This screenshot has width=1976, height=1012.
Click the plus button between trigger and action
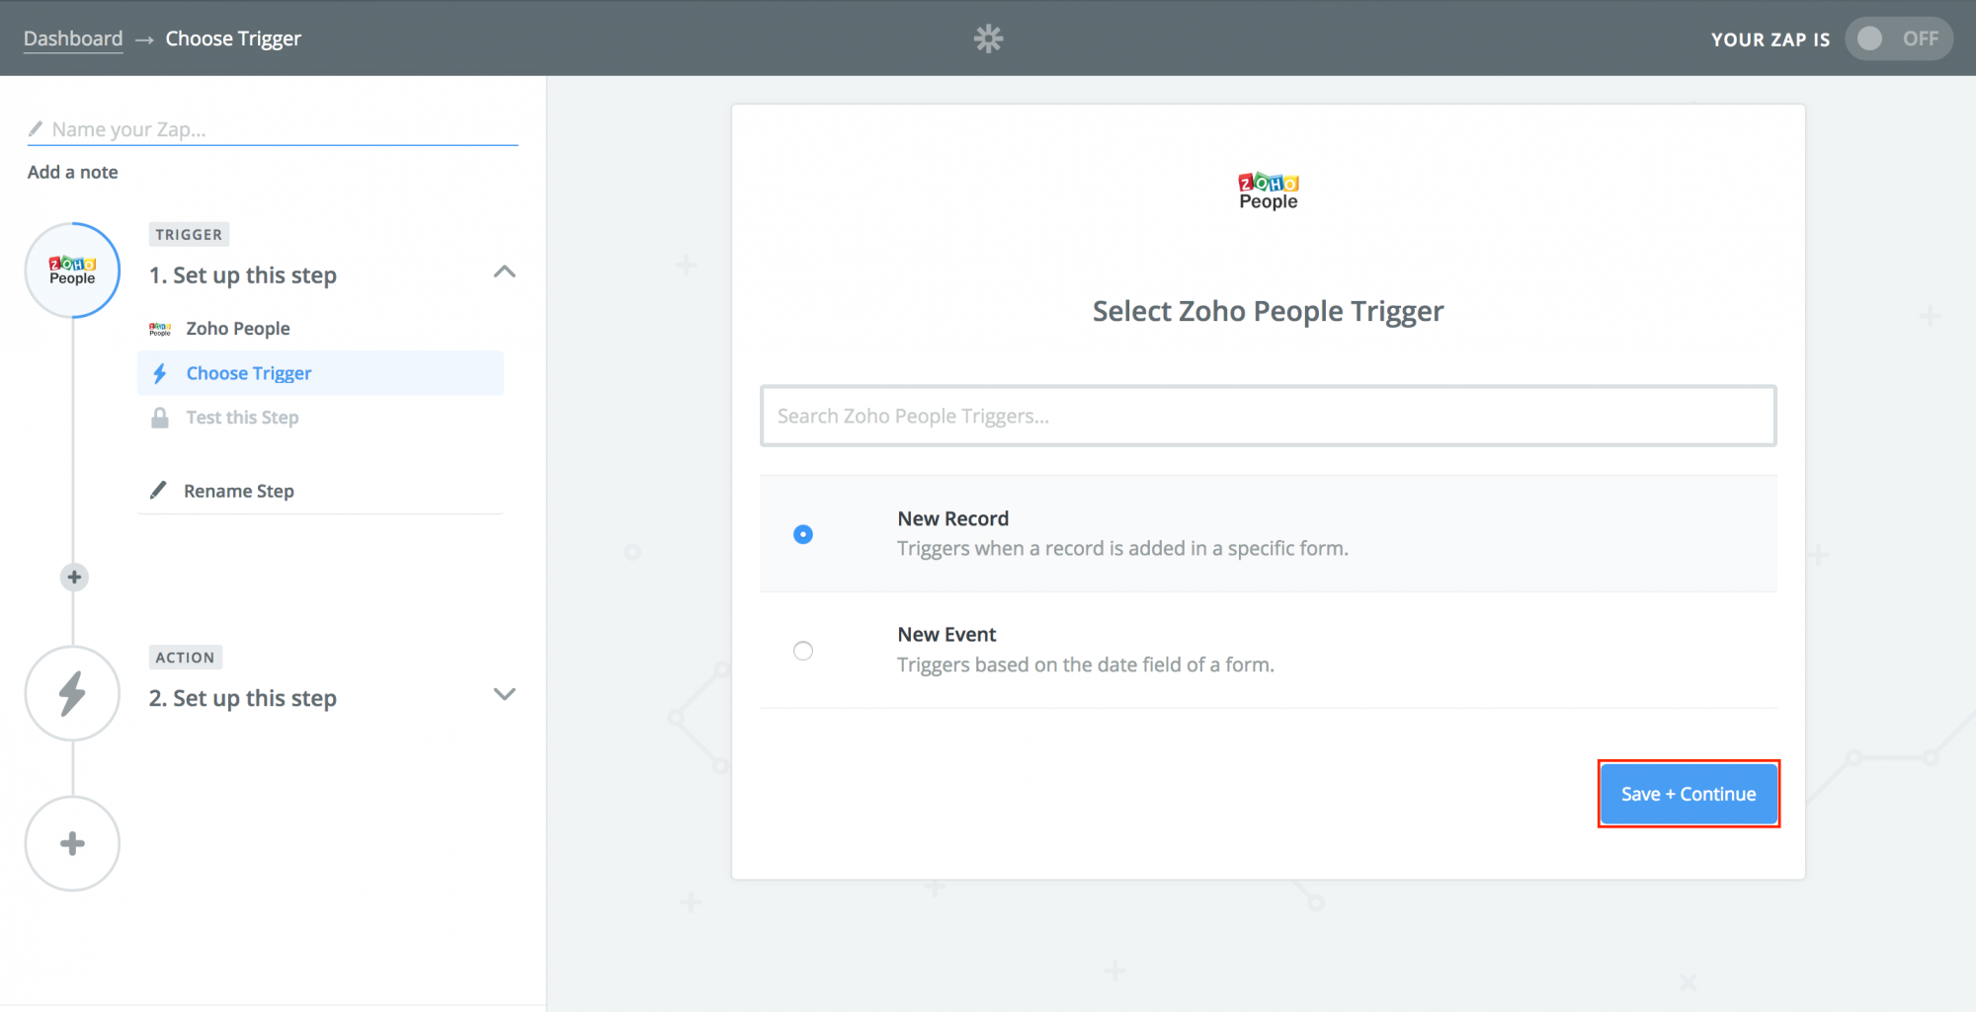[74, 577]
